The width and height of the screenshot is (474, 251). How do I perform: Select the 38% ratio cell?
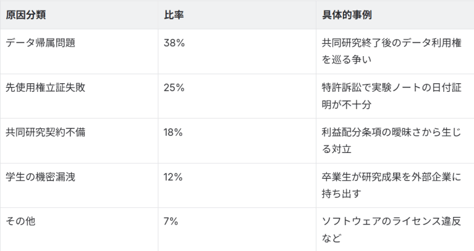[x=174, y=43]
